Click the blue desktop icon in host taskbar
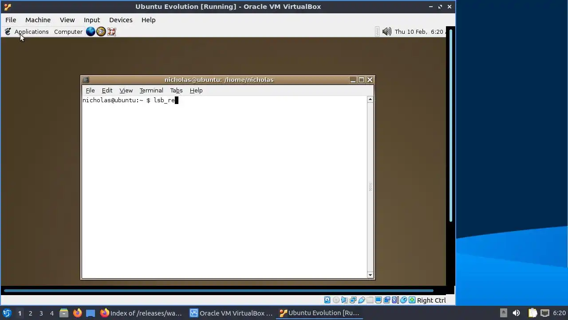This screenshot has width=568, height=320. (91, 313)
